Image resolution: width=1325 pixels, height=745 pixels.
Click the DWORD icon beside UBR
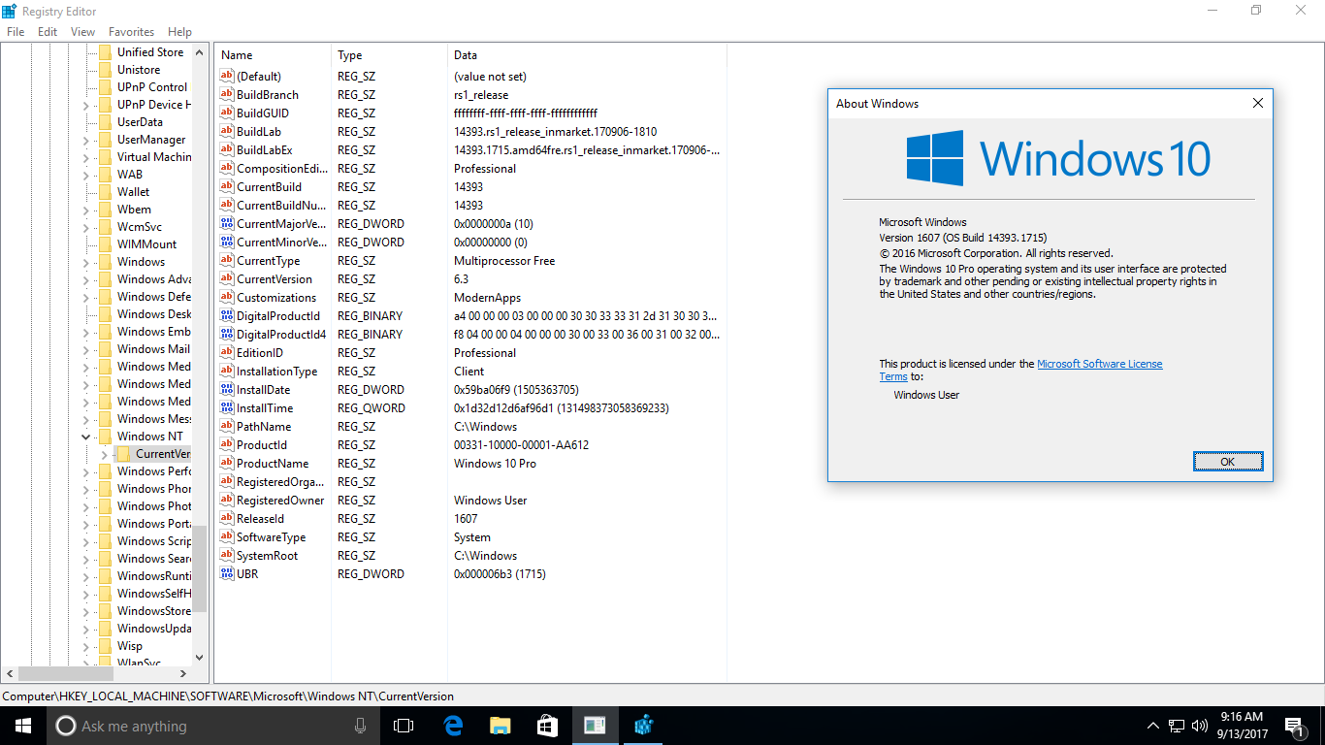point(227,574)
